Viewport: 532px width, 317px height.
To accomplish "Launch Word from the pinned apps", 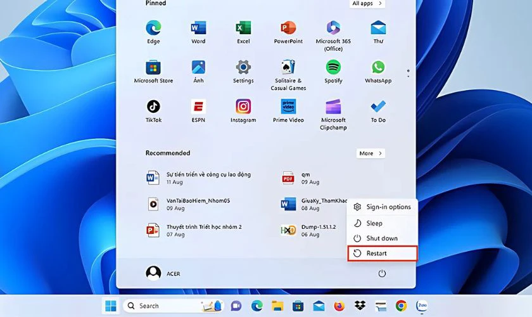I will tap(198, 32).
